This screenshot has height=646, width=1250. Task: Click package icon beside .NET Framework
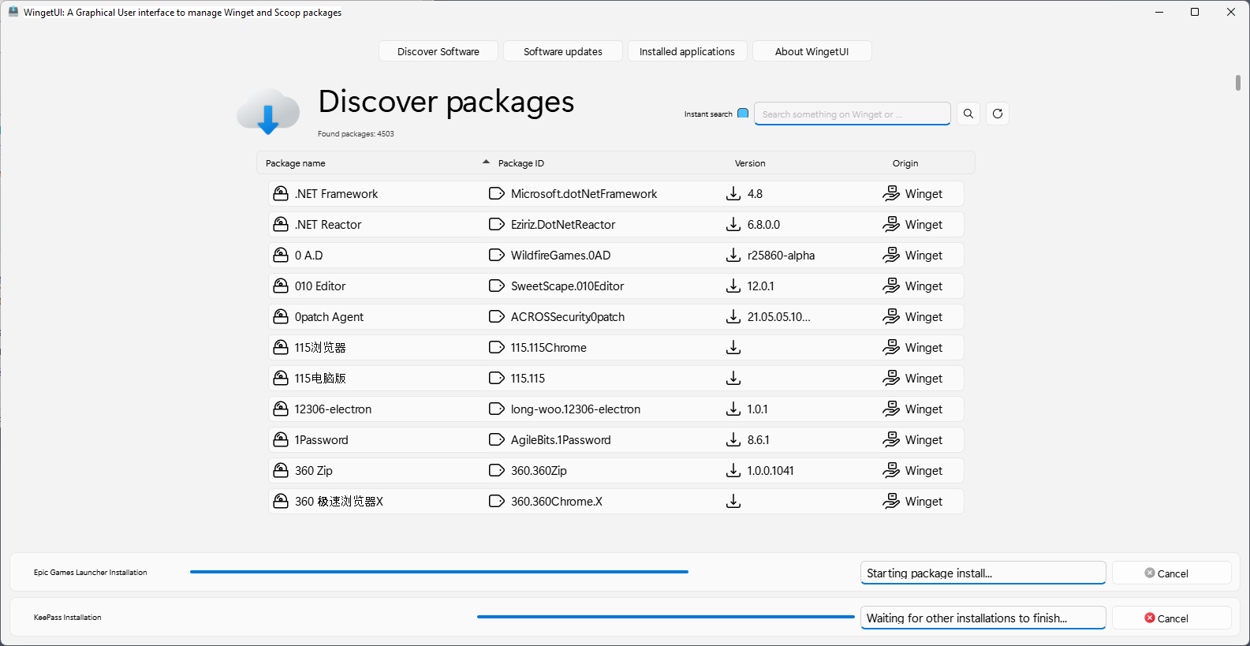pyautogui.click(x=280, y=193)
